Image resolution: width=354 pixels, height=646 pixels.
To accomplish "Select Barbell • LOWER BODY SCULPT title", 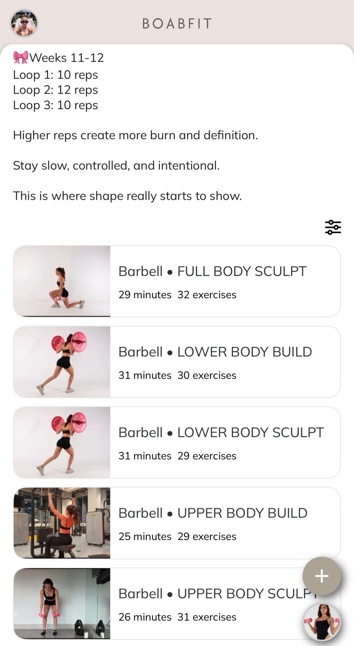I will [x=221, y=432].
